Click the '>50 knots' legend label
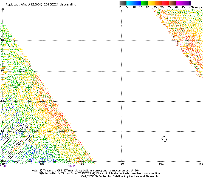Image resolution: width=203 pixels, height=178 pixels. [x=195, y=7]
